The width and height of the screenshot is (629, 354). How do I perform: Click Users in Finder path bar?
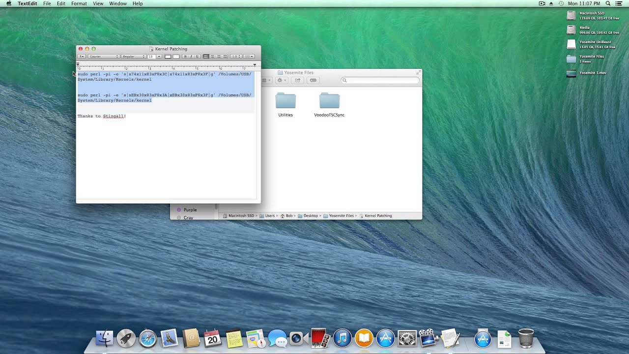tap(267, 216)
